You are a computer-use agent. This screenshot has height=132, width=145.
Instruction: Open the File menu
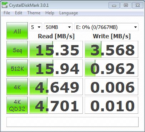7,13
